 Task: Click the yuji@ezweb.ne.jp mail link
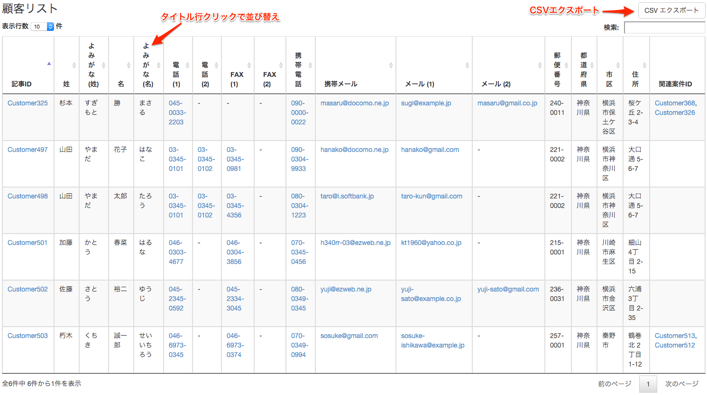pos(346,289)
